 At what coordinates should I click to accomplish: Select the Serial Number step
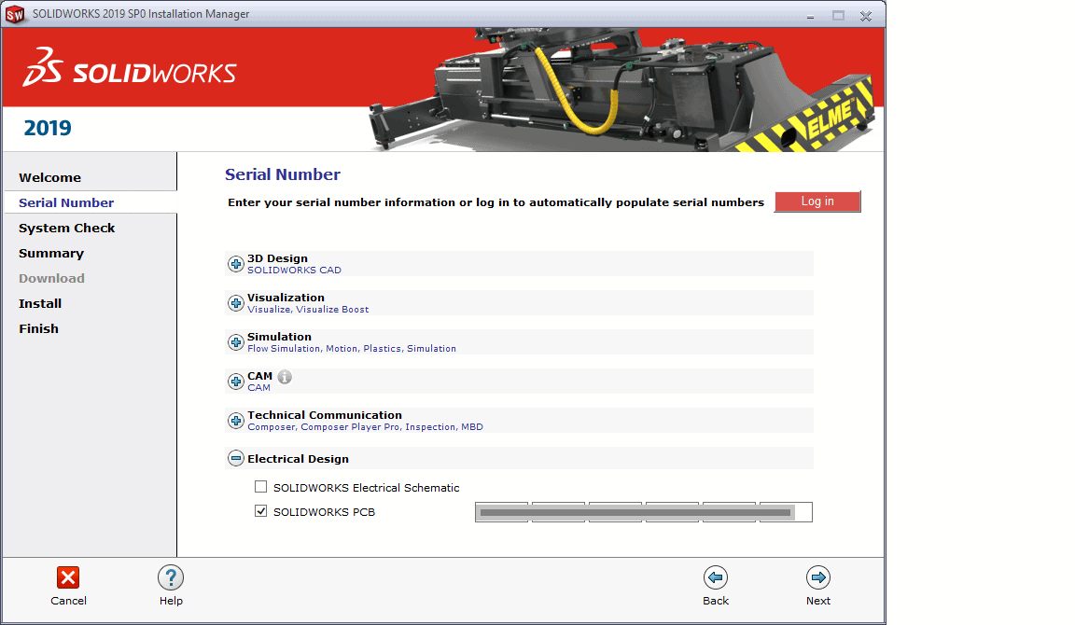66,202
